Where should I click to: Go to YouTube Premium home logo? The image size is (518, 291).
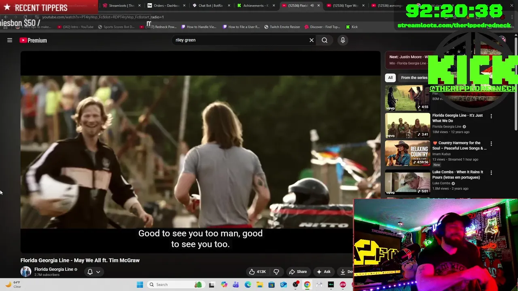click(33, 40)
